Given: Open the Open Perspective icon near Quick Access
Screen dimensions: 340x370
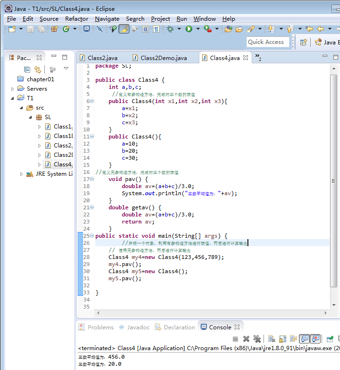Looking at the screenshot, I should [304, 42].
